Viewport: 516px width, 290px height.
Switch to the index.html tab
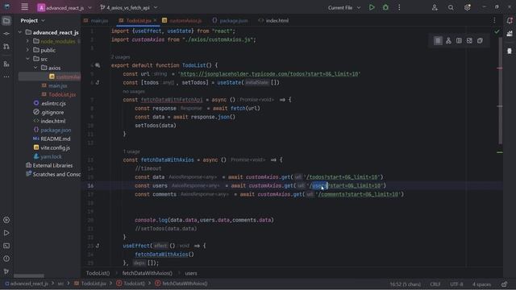[273, 20]
